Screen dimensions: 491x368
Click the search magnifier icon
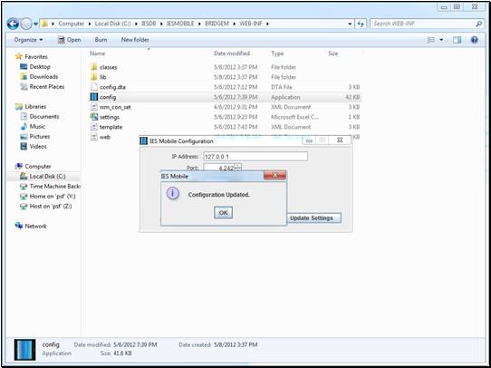479,24
